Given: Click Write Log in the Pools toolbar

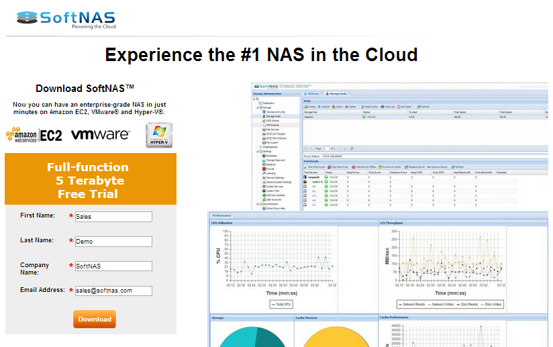Looking at the screenshot, I should pos(387,107).
